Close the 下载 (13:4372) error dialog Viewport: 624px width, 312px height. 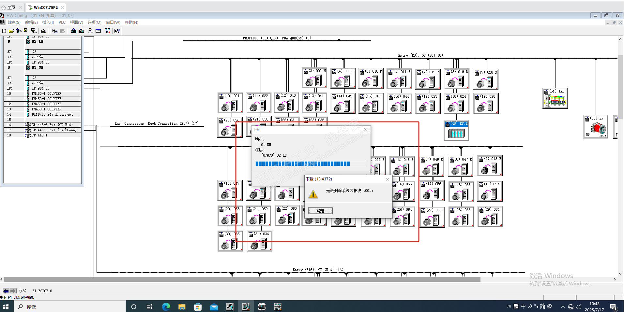pos(387,179)
